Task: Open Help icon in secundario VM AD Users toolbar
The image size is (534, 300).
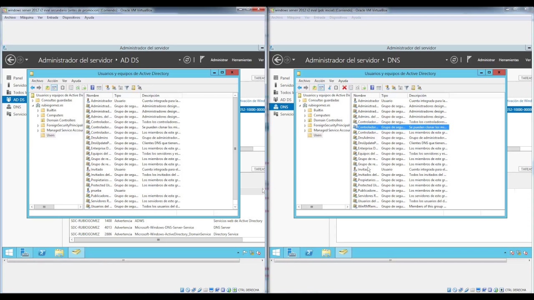Action: (x=93, y=87)
